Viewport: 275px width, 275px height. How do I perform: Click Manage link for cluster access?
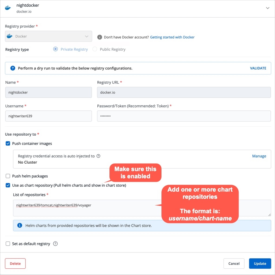point(259,156)
